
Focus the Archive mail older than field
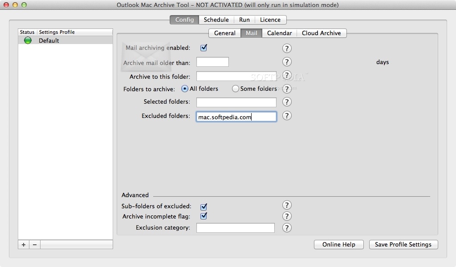pyautogui.click(x=212, y=62)
